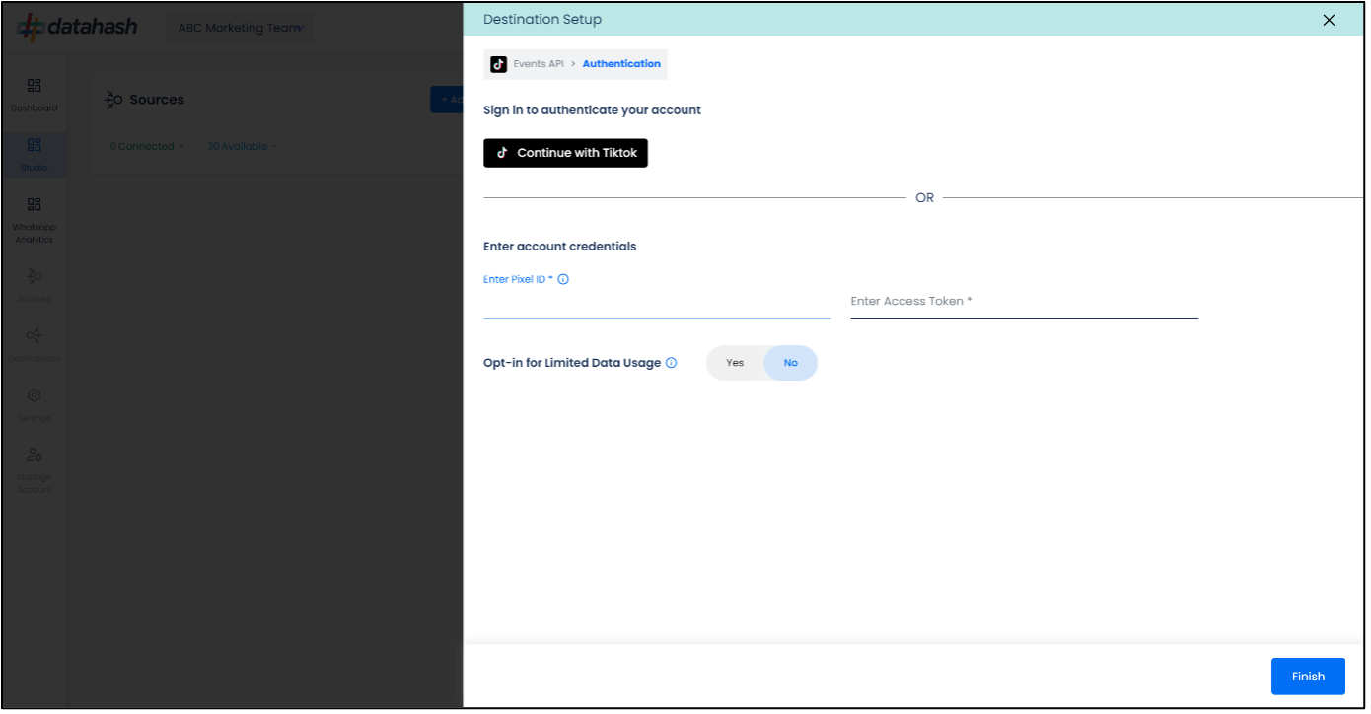Open the Studio sidebar item
This screenshot has height=714, width=1371.
pyautogui.click(x=35, y=155)
